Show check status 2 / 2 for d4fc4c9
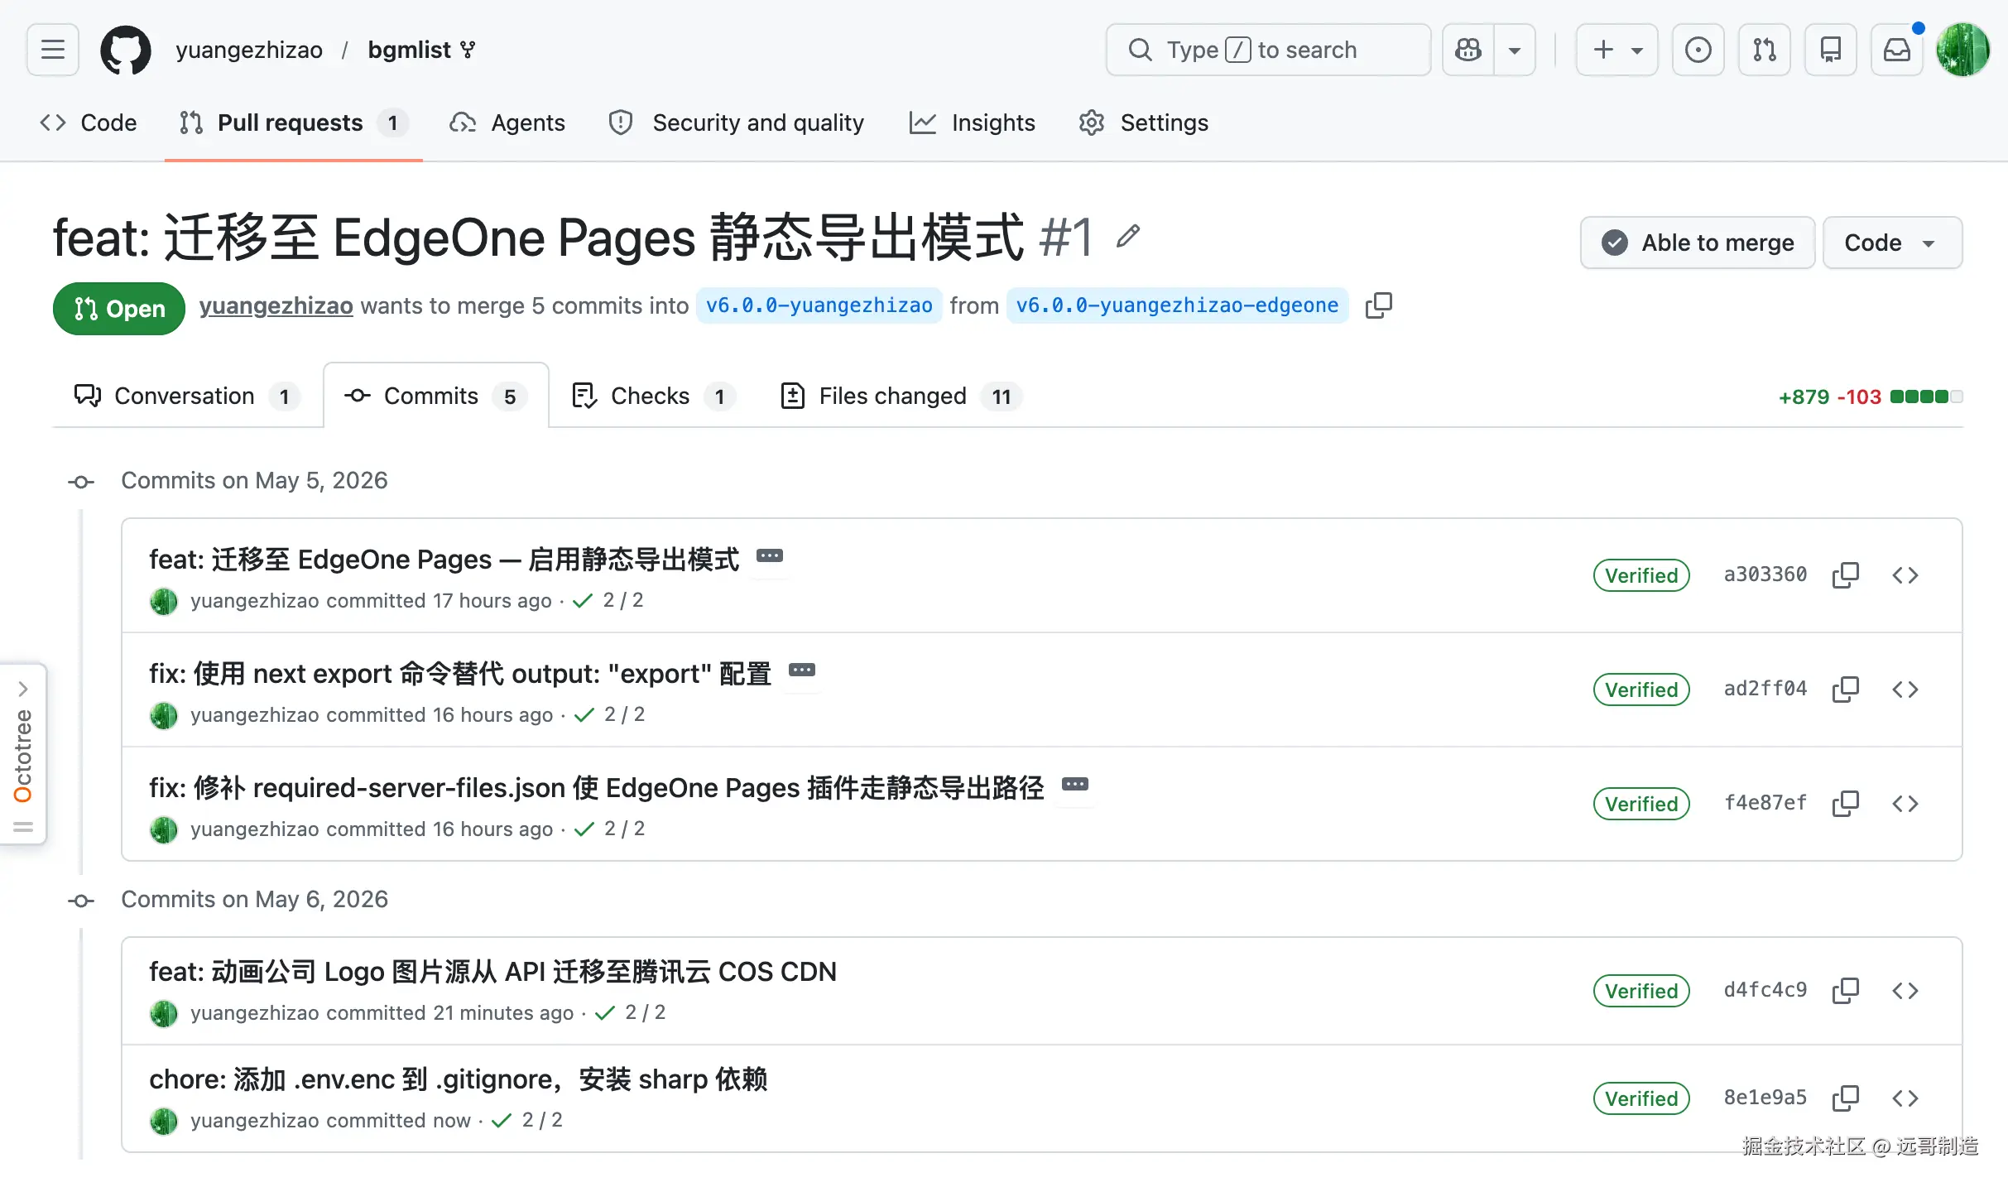The width and height of the screenshot is (2008, 1187). [630, 1012]
